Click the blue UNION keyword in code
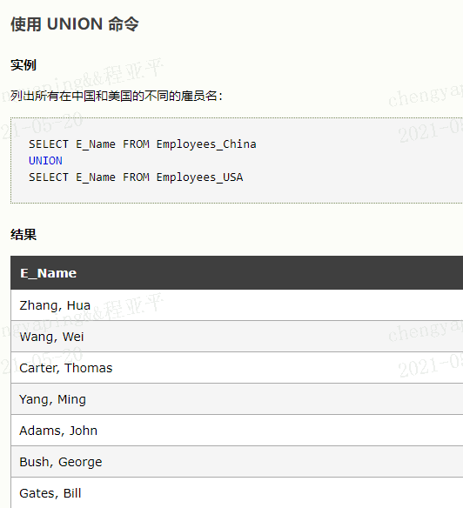 click(45, 161)
